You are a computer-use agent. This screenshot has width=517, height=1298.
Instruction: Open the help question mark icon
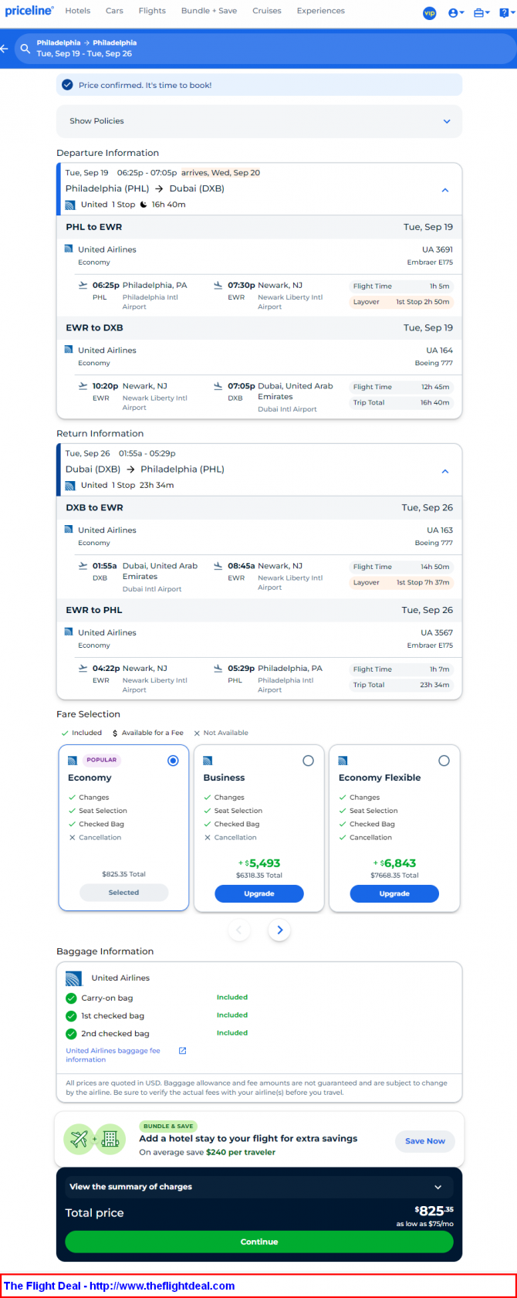point(505,13)
